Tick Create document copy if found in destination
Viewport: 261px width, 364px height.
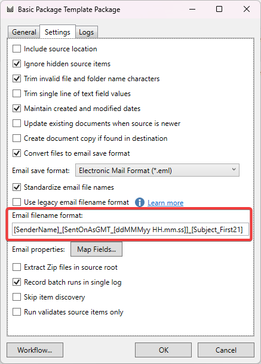click(17, 138)
